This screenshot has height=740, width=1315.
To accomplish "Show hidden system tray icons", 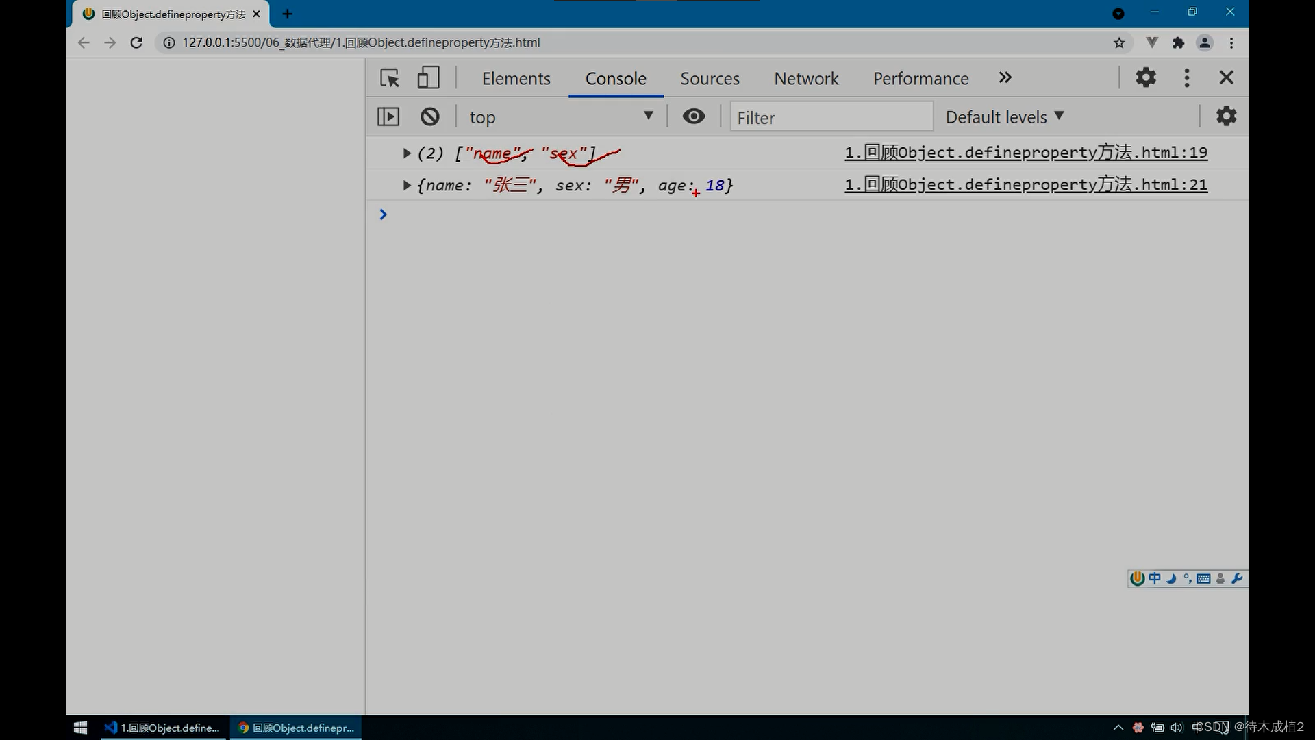I will pos(1118,728).
